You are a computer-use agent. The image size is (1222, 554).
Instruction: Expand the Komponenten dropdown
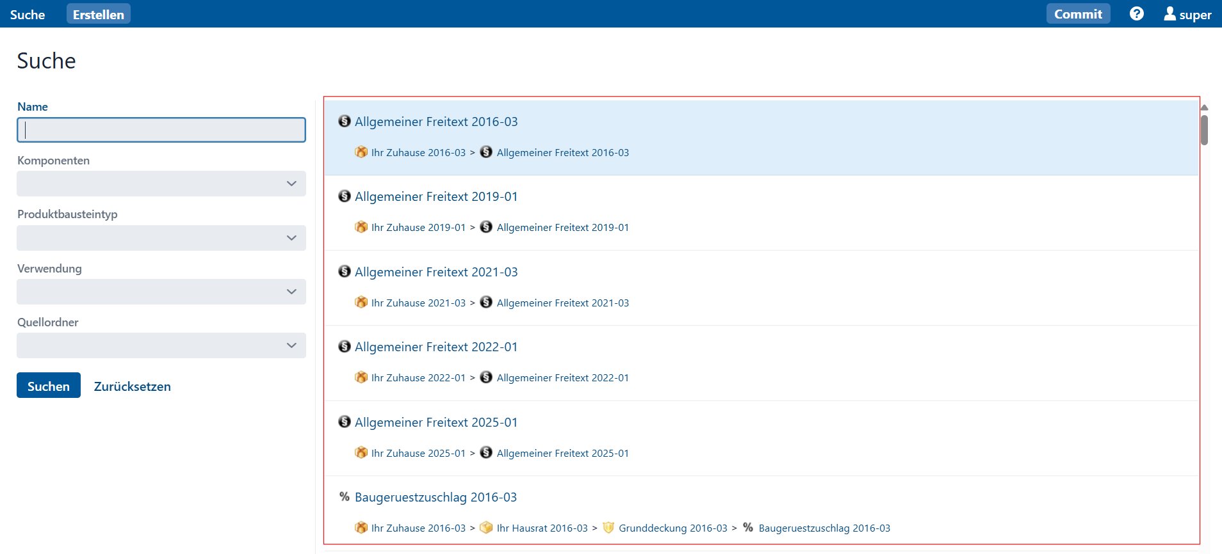(x=161, y=184)
